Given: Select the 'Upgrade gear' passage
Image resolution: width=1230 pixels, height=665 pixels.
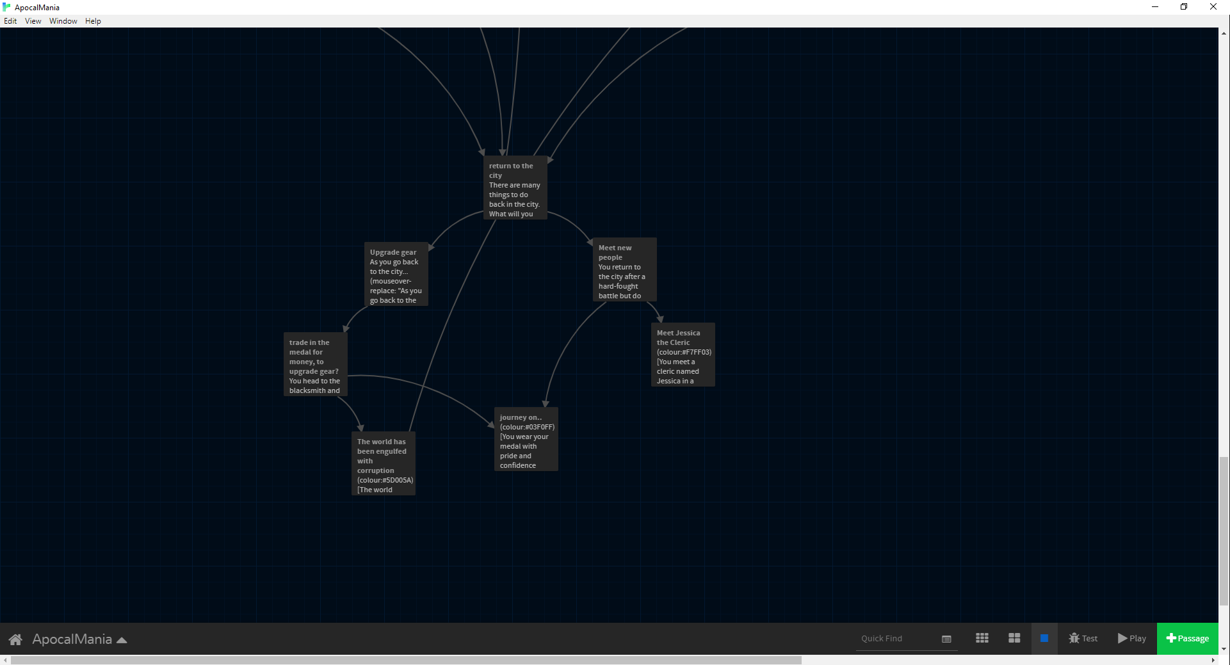Looking at the screenshot, I should [x=396, y=274].
